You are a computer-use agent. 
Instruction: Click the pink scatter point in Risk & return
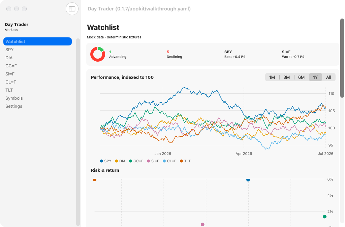[x=202, y=225]
